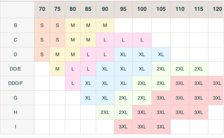
Task: Click the 3XL cell for G cup, 120
Action: [217, 98]
